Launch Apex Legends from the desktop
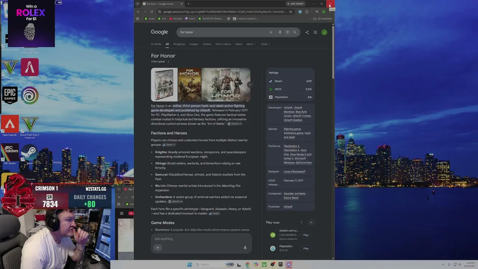Image resolution: width=478 pixels, height=269 pixels. point(10,126)
